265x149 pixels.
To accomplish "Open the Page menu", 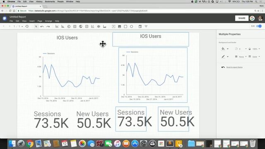I will [x=40, y=21].
